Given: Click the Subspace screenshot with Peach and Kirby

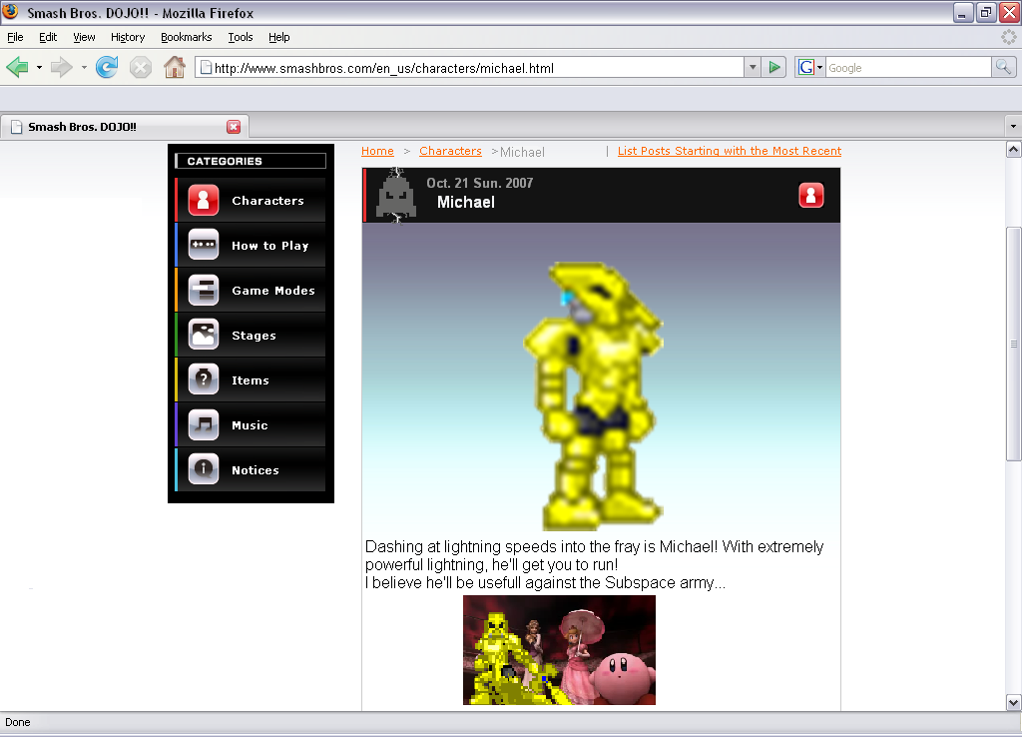Looking at the screenshot, I should (559, 650).
